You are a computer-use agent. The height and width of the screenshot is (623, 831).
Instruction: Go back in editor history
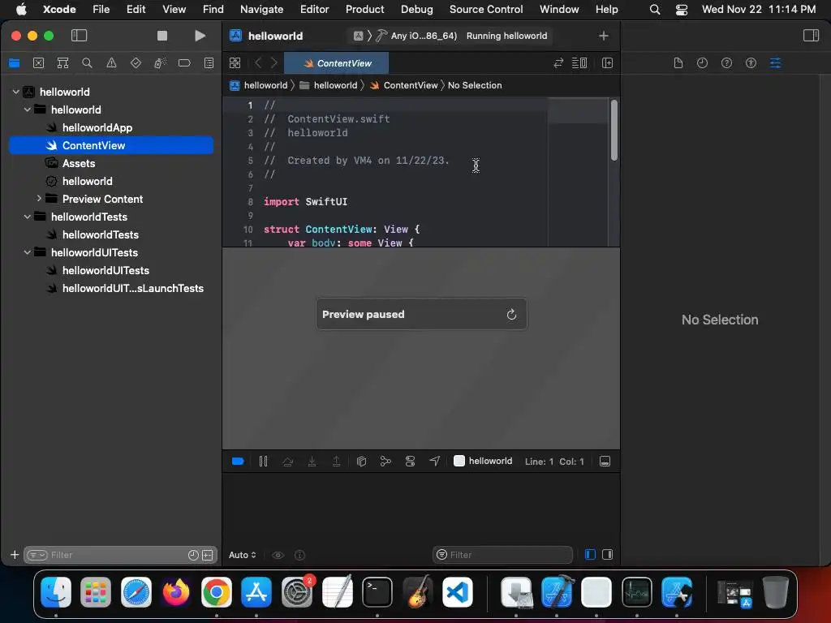258,63
